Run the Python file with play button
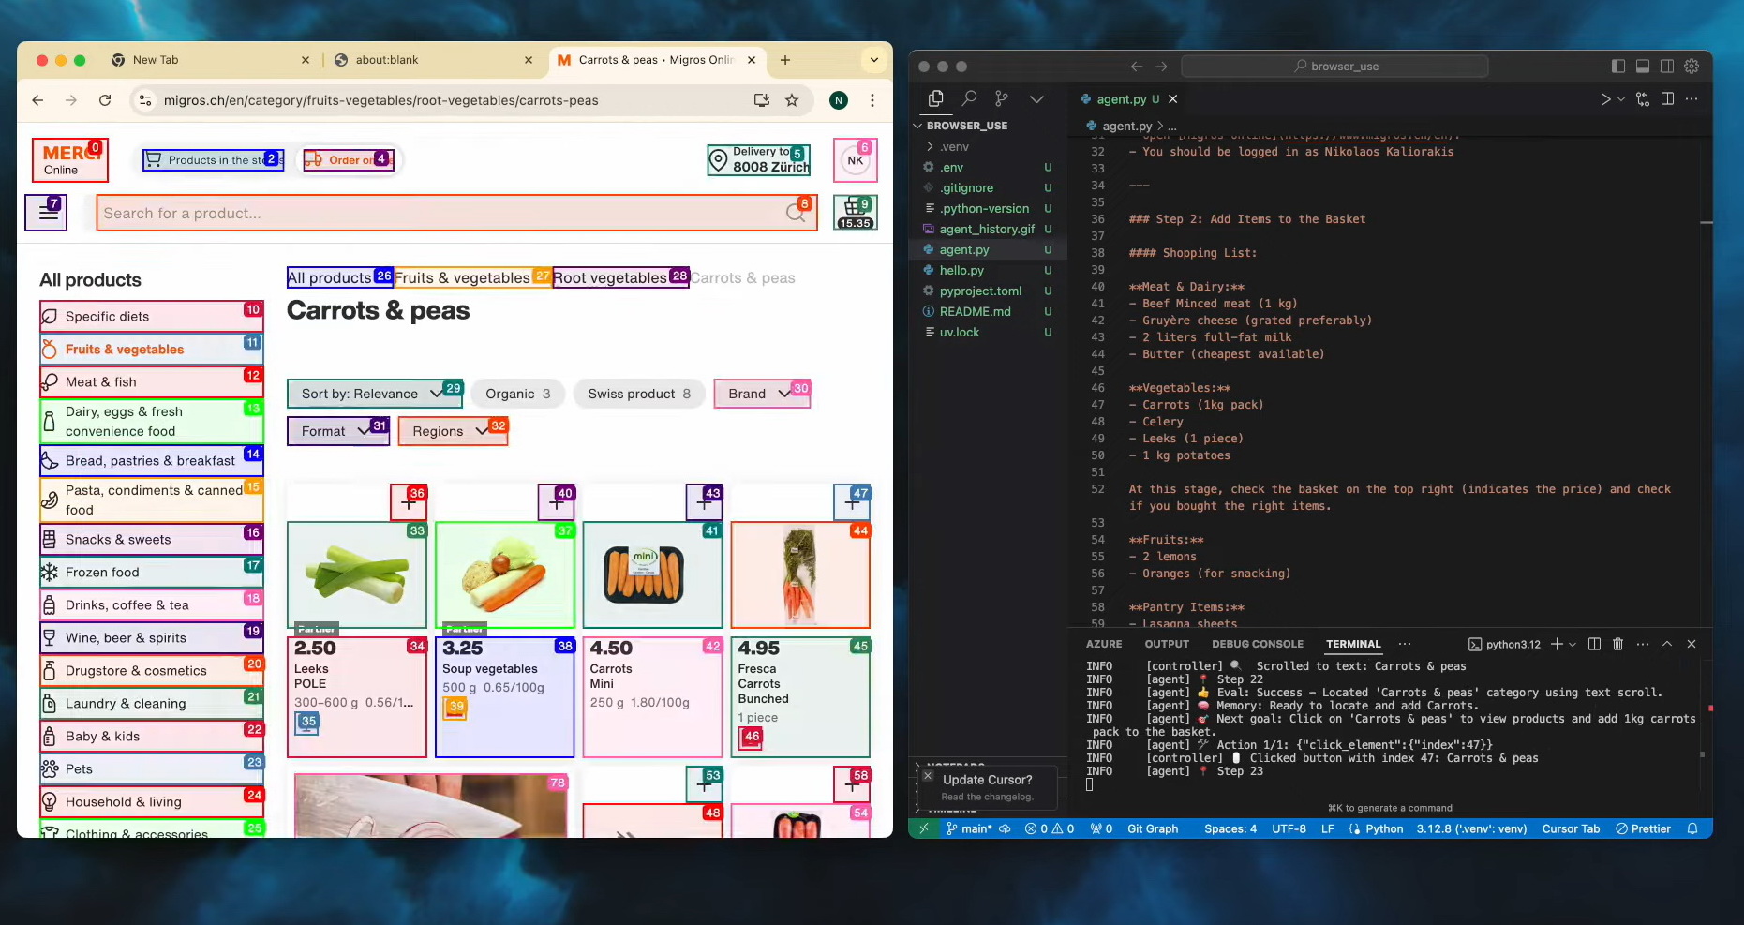This screenshot has height=925, width=1744. [1605, 98]
